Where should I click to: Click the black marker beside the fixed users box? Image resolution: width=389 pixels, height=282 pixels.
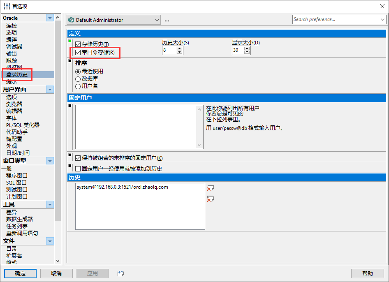[70, 106]
